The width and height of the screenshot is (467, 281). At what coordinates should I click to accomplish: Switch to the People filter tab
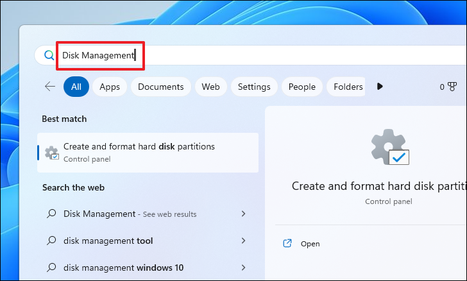[302, 87]
